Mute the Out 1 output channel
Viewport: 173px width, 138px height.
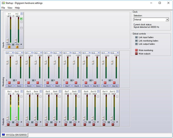(8, 124)
